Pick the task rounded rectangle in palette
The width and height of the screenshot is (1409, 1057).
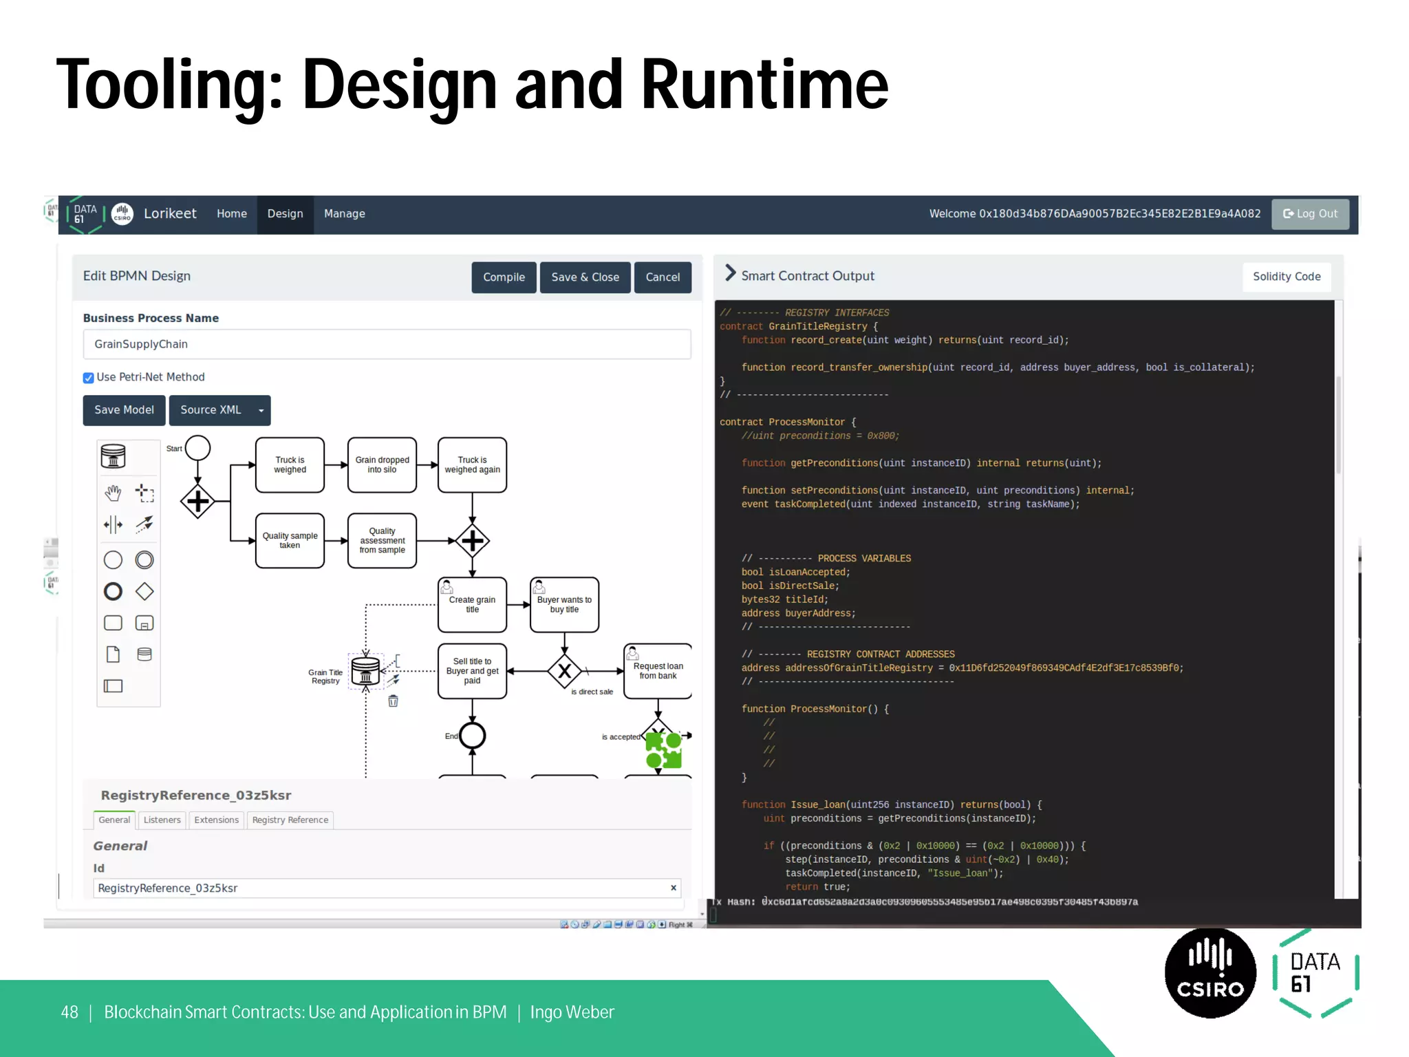[x=113, y=623]
